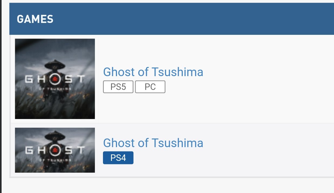Open the Ghost of Tsushima PS4 cover thumbnail

pos(55,150)
